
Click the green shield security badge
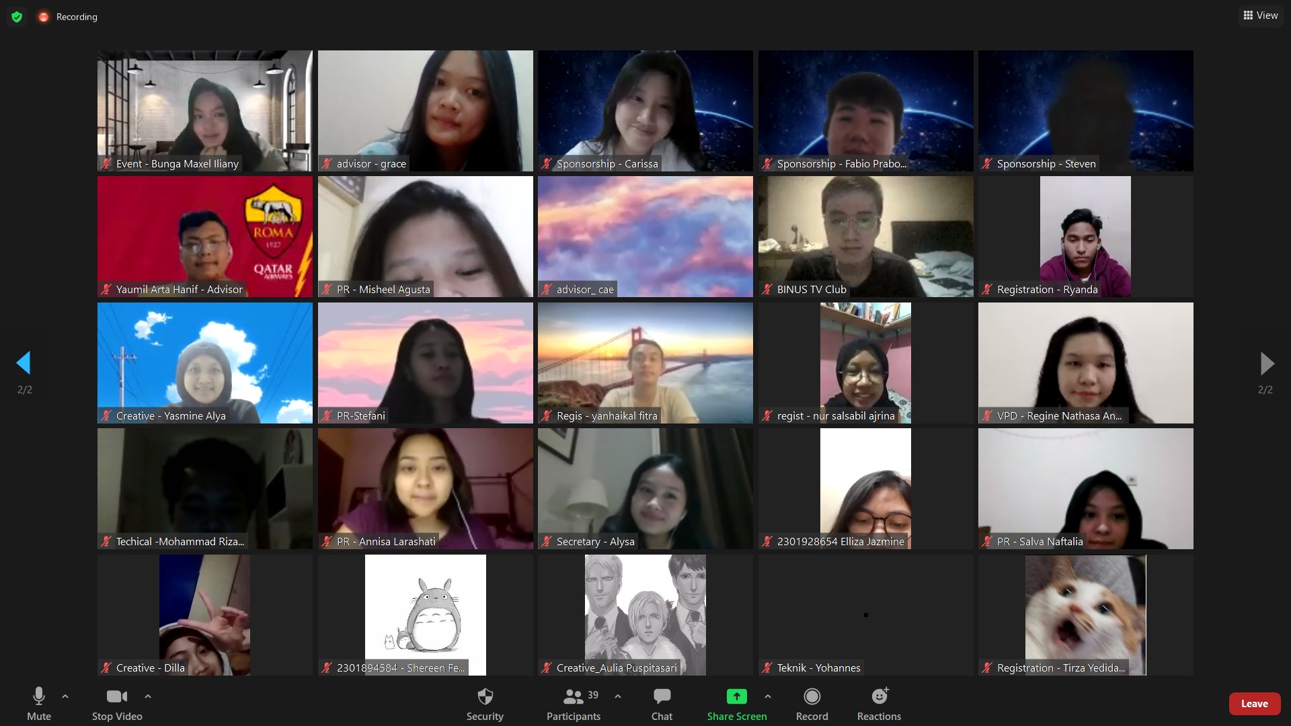(16, 16)
